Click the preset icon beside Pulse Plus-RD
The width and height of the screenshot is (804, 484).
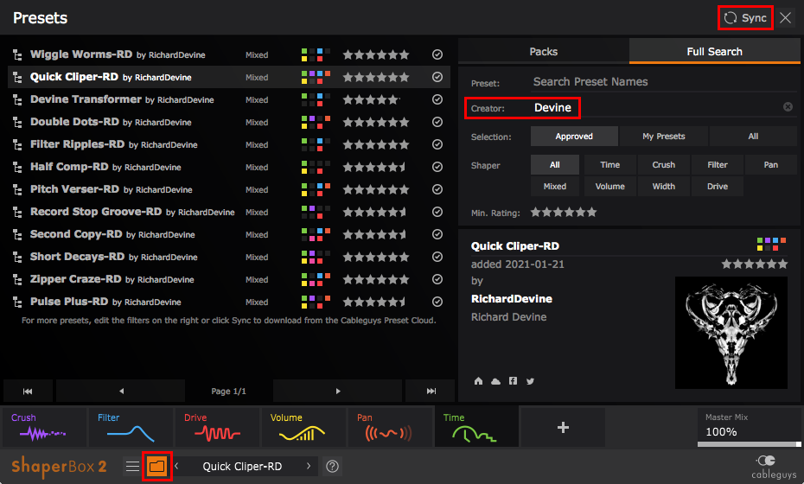pos(17,302)
